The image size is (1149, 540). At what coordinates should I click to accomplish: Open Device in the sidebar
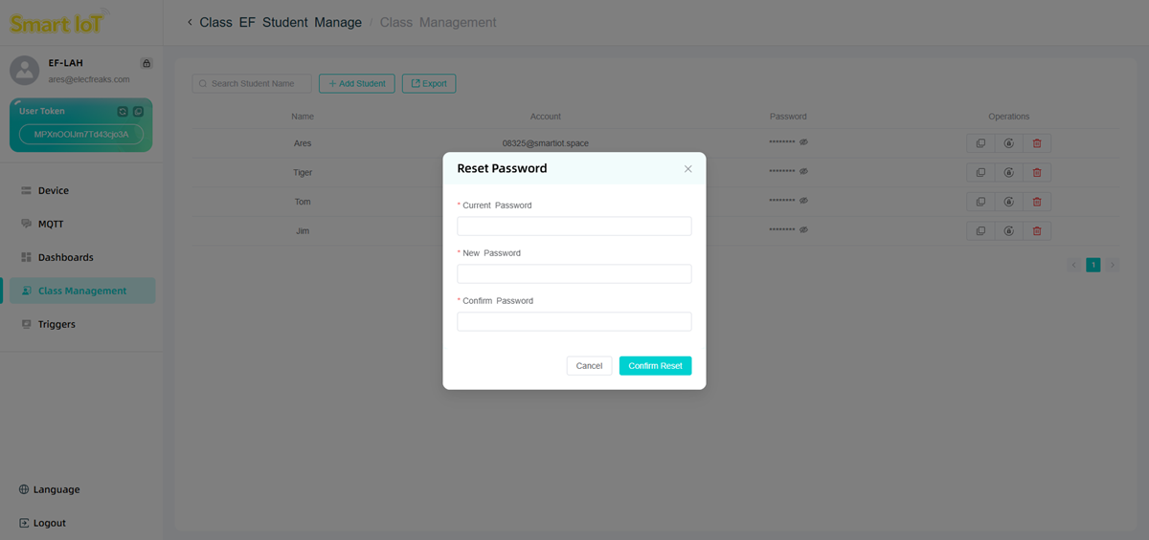(x=53, y=190)
